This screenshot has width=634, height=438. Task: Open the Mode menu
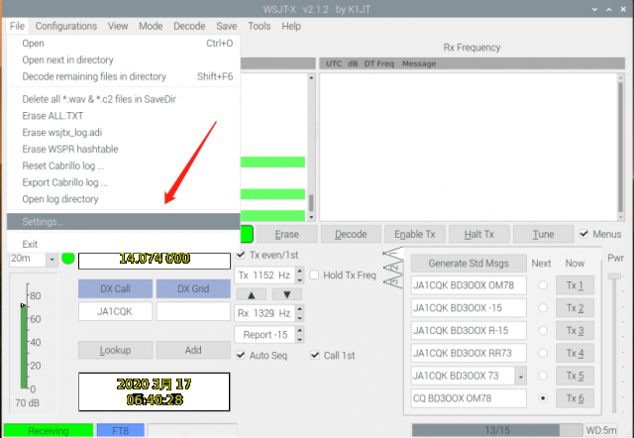tap(151, 27)
